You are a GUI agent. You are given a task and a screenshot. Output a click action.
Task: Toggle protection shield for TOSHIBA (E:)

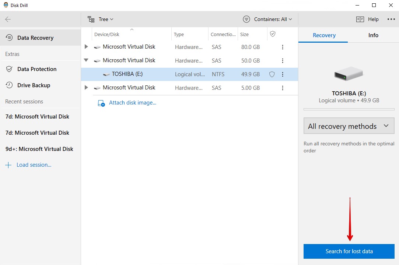pos(272,74)
